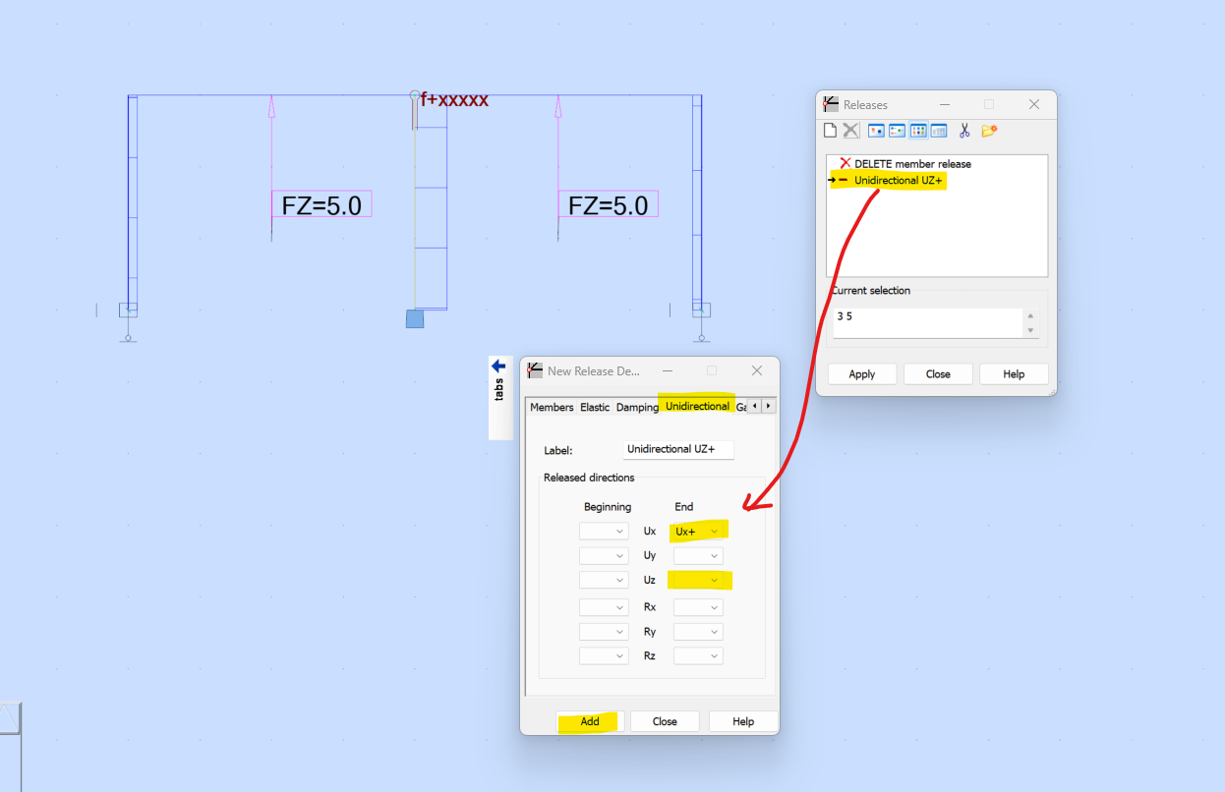Open the Beginning Ux dropdown

604,531
